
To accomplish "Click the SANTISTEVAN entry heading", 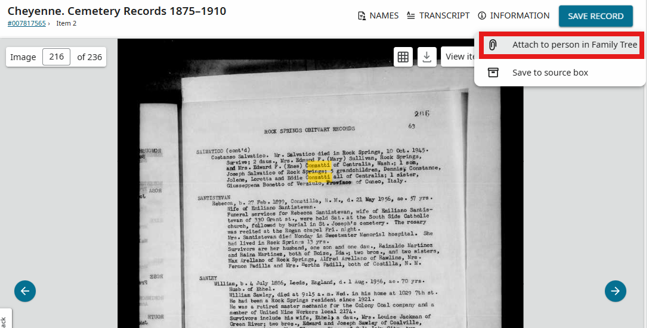I will coord(214,198).
